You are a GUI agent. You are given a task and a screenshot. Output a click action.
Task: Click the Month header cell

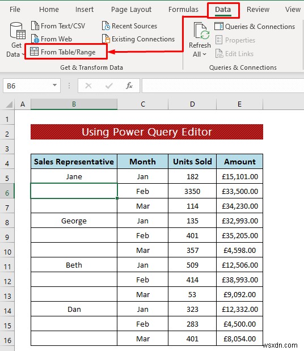coord(142,162)
